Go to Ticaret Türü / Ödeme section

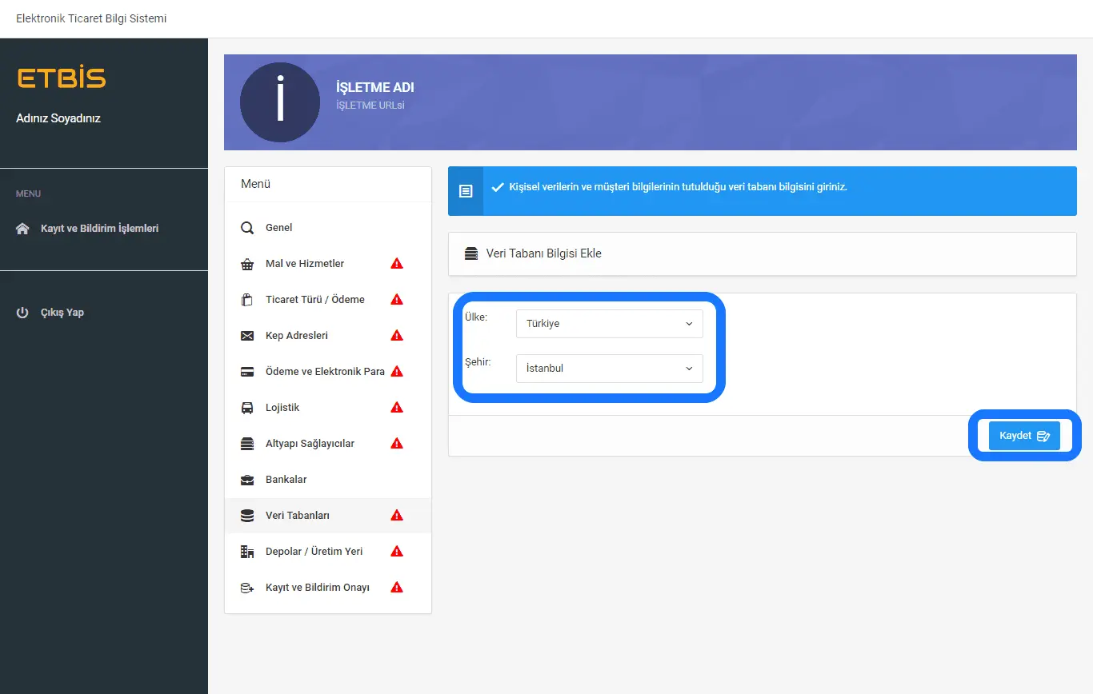[x=314, y=300]
